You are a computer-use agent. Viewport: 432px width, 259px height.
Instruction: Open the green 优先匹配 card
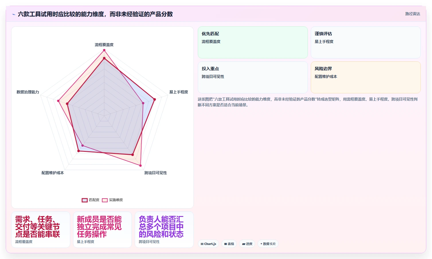[253, 42]
